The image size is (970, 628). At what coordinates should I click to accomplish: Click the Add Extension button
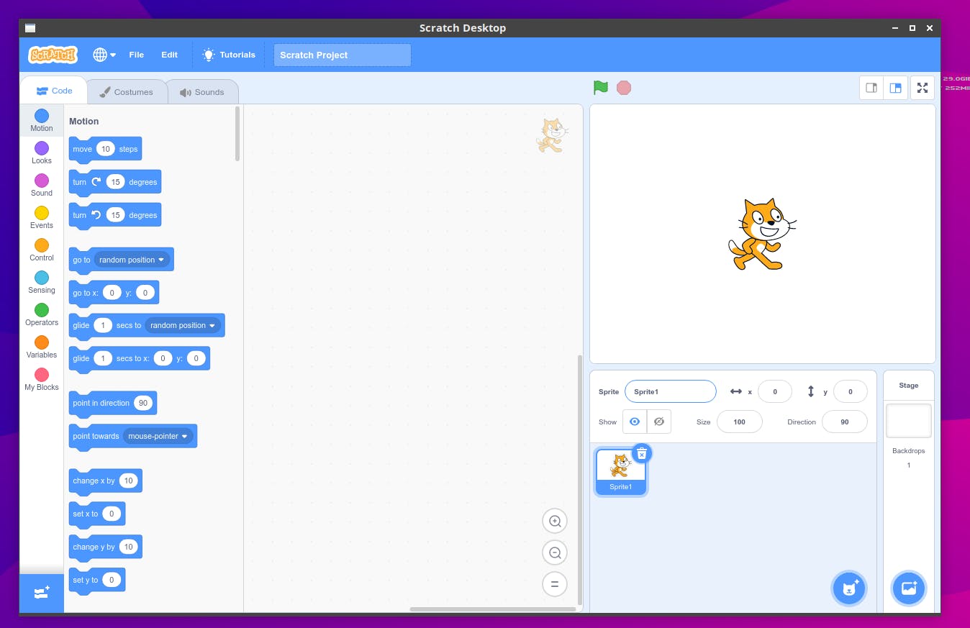(x=42, y=593)
